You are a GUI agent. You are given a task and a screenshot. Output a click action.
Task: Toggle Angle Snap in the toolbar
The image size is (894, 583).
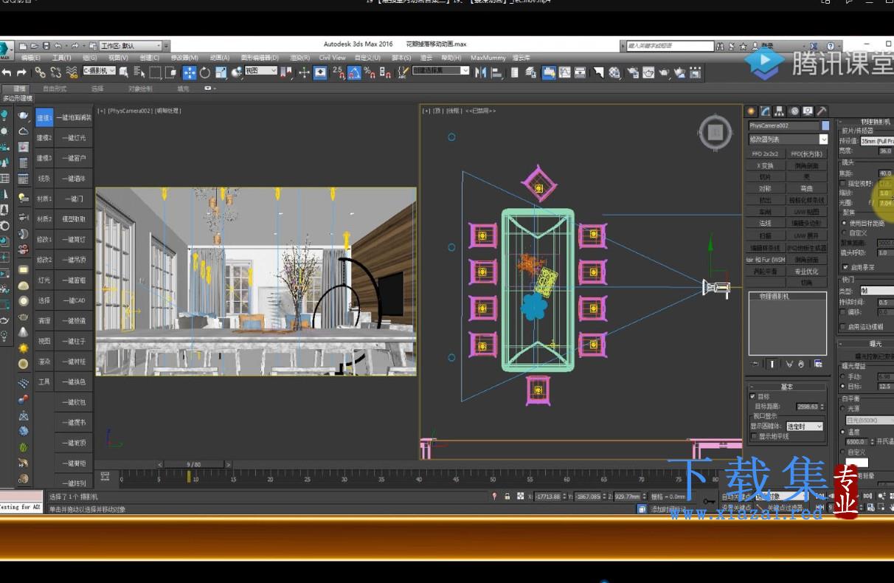(354, 72)
